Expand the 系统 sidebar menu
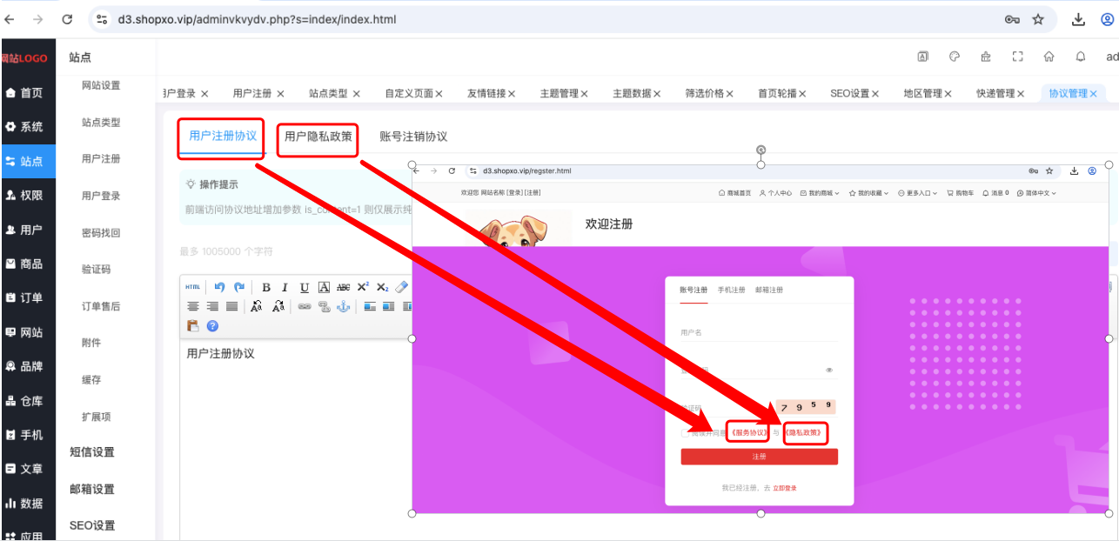The width and height of the screenshot is (1119, 541). tap(28, 126)
